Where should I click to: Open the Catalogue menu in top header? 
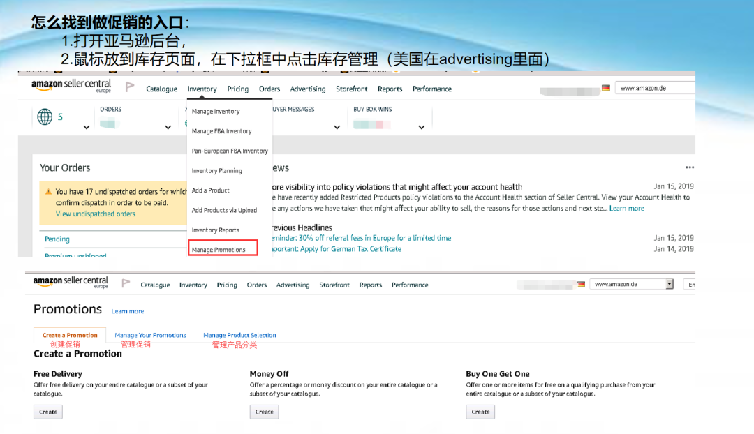tap(161, 89)
